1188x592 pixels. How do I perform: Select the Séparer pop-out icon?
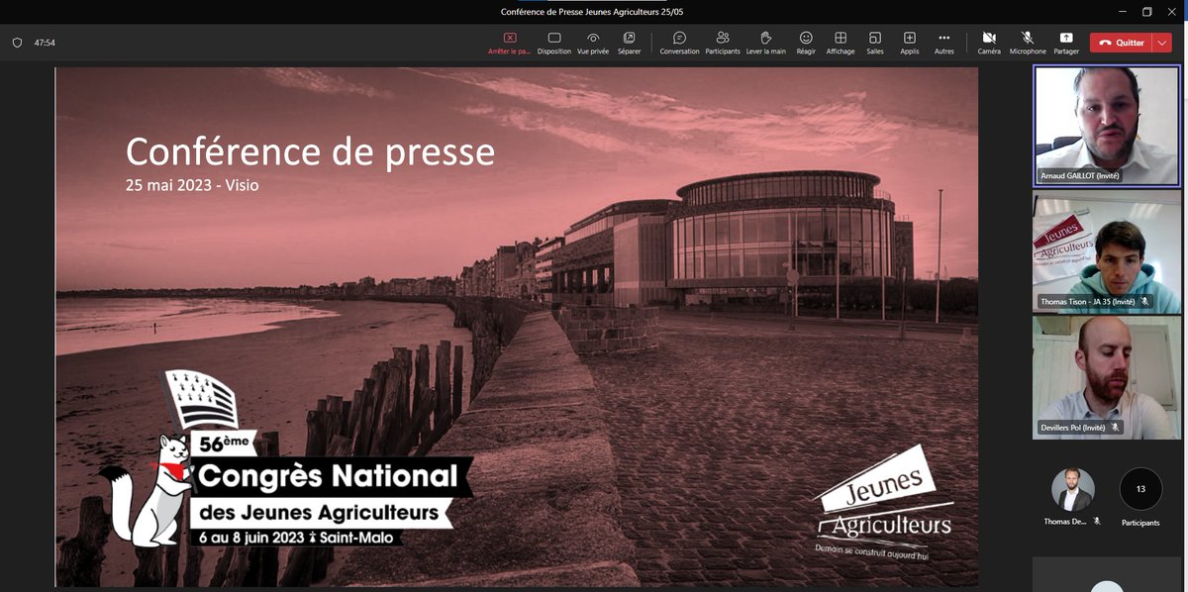631,42
